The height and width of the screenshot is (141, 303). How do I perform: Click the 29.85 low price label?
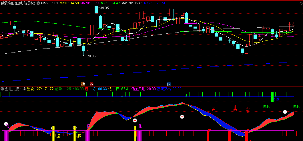(x=91, y=56)
